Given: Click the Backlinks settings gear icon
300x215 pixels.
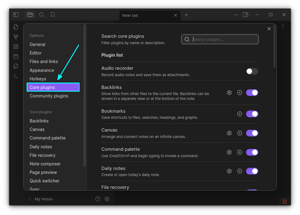Looking at the screenshot, I should tap(229, 93).
